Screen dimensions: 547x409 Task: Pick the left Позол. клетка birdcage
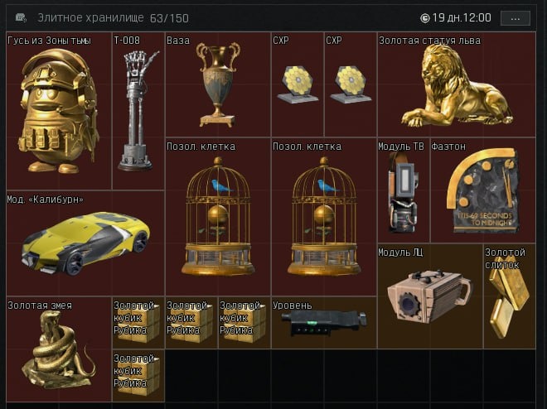point(218,217)
